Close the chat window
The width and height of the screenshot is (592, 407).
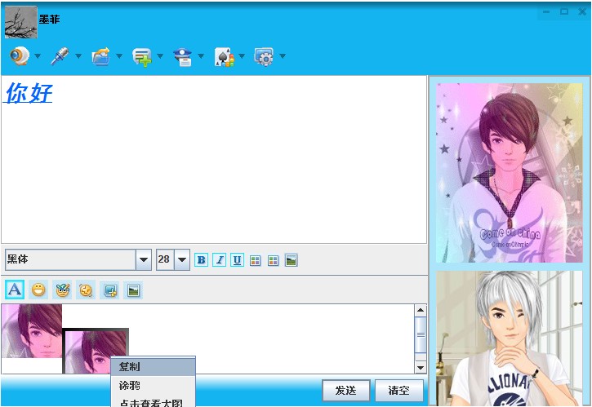tap(582, 11)
